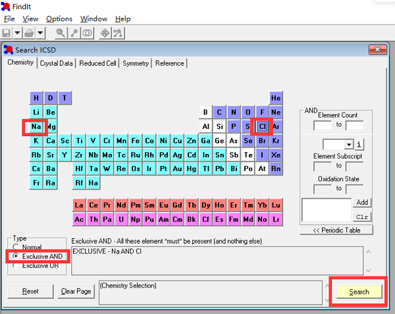
Task: Expand the element combo box dropdown
Action: coord(349,145)
